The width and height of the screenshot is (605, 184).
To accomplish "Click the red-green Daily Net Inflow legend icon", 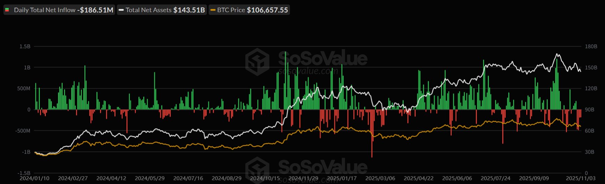I will 7,10.
